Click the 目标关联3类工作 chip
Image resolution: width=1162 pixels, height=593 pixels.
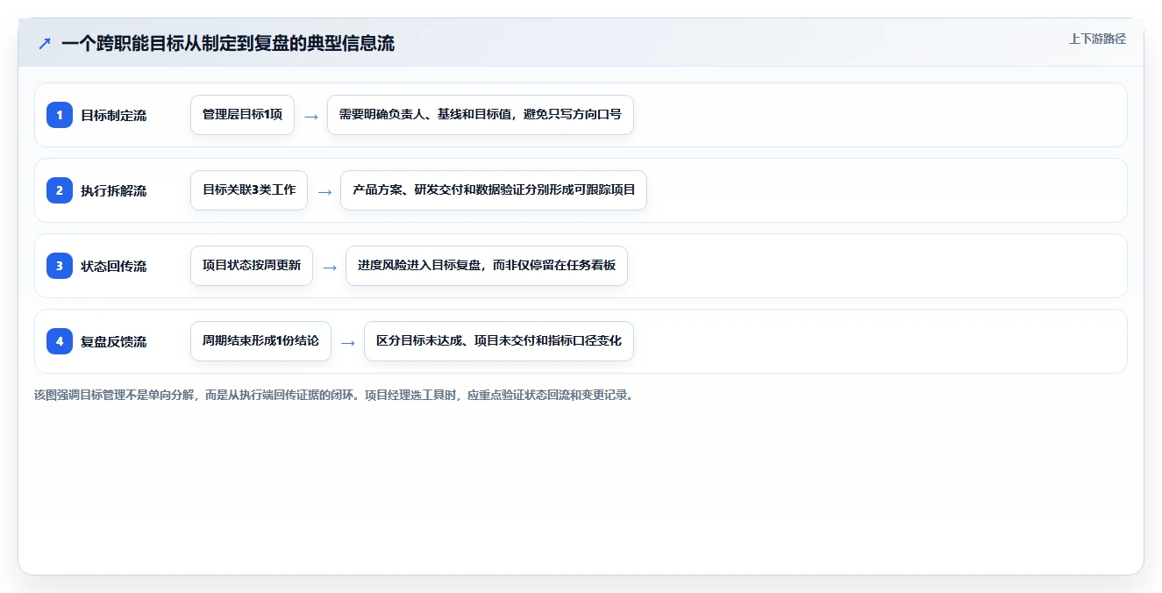point(249,190)
